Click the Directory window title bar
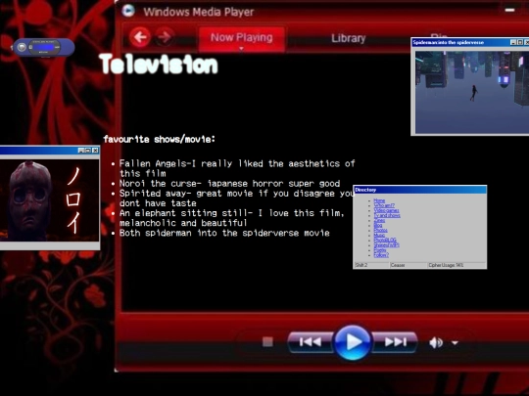529x396 pixels. pyautogui.click(x=419, y=190)
